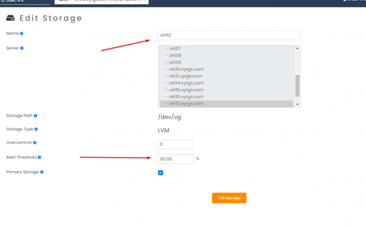Click the Alert Threshold info icon

(x=40, y=157)
